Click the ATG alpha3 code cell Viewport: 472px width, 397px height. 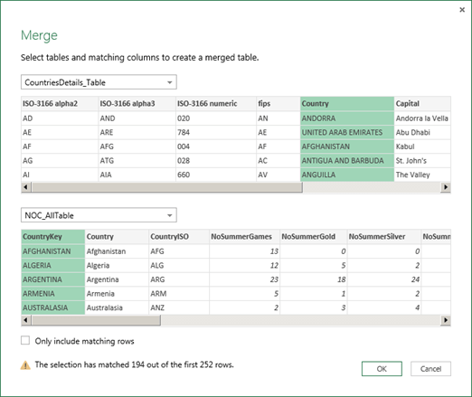click(137, 161)
